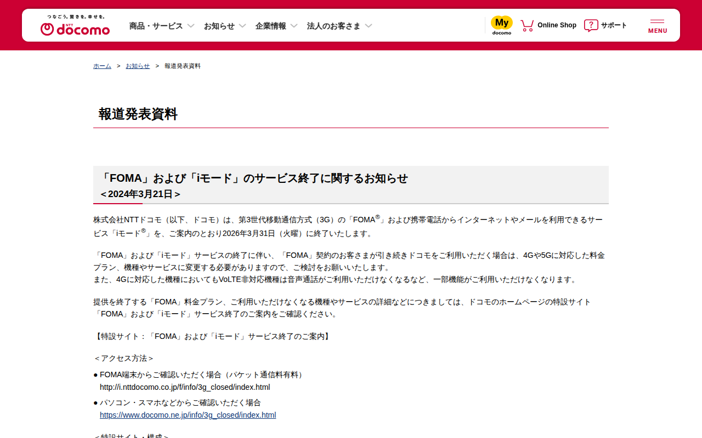Open the docomo.ne.jp 3g_closed link
This screenshot has width=702, height=438.
point(188,415)
